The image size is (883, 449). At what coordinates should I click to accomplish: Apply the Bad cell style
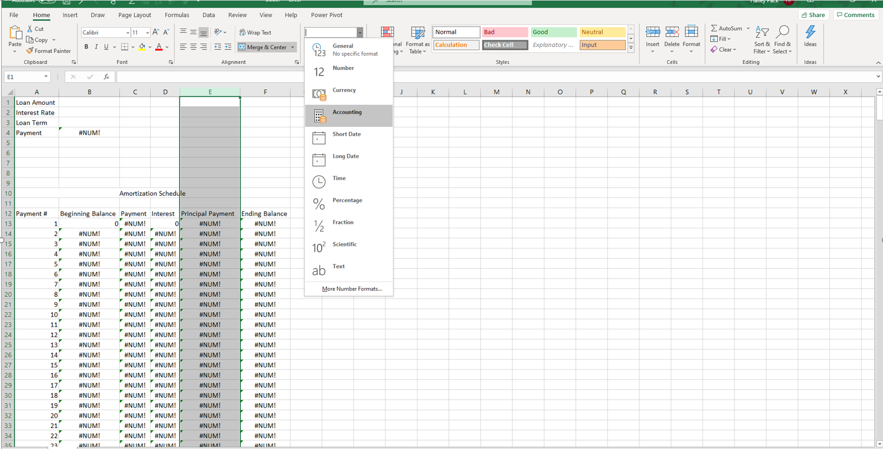pos(505,32)
